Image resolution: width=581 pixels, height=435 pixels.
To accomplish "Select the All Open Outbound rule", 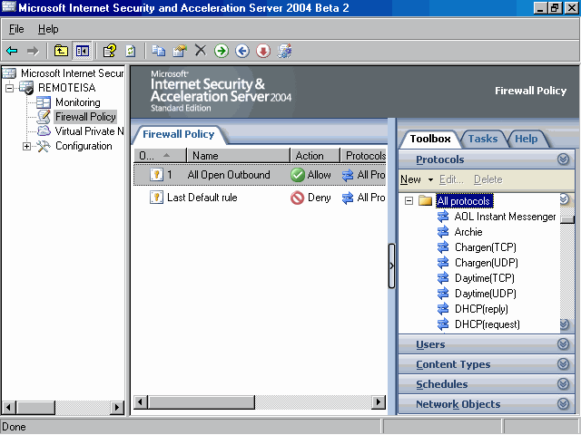I will pyautogui.click(x=229, y=175).
